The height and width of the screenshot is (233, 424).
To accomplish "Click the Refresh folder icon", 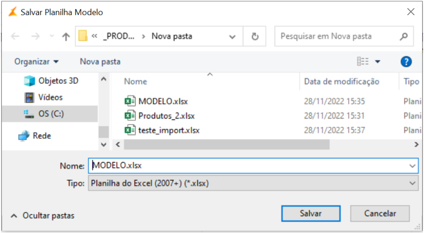I will click(255, 36).
